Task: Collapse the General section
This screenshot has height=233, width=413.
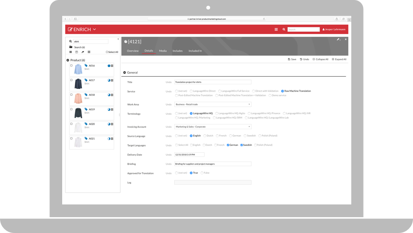Action: [x=125, y=73]
